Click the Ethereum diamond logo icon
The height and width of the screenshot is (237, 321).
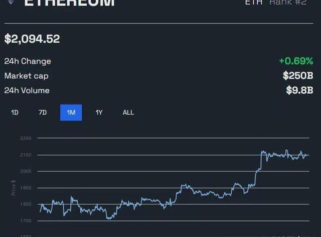point(11,2)
